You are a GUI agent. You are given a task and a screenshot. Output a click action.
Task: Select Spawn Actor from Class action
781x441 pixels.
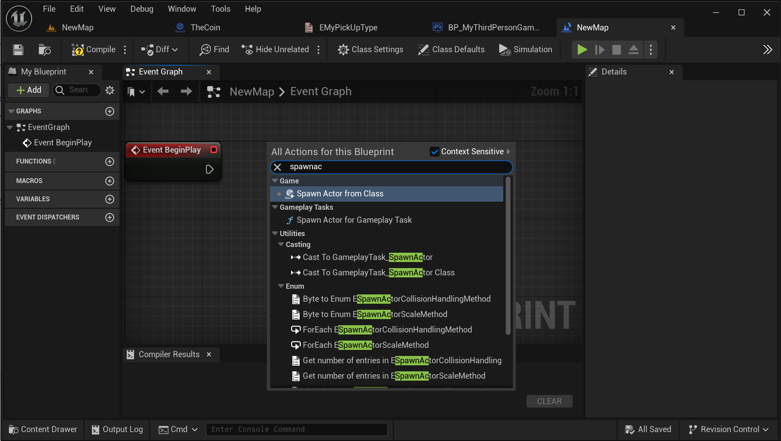pos(387,194)
